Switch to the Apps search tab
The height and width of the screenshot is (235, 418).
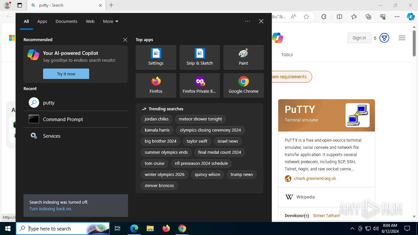(42, 21)
